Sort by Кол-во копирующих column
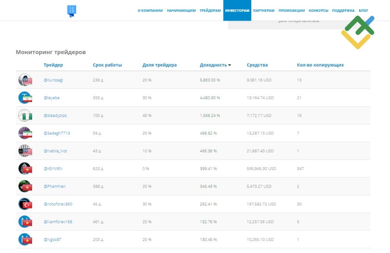Screen dimensions: 390x253 (x=320, y=65)
